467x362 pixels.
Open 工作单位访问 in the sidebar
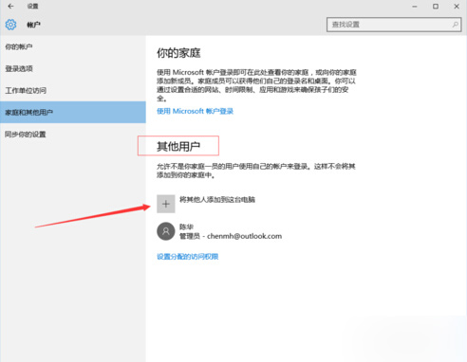[x=73, y=91]
